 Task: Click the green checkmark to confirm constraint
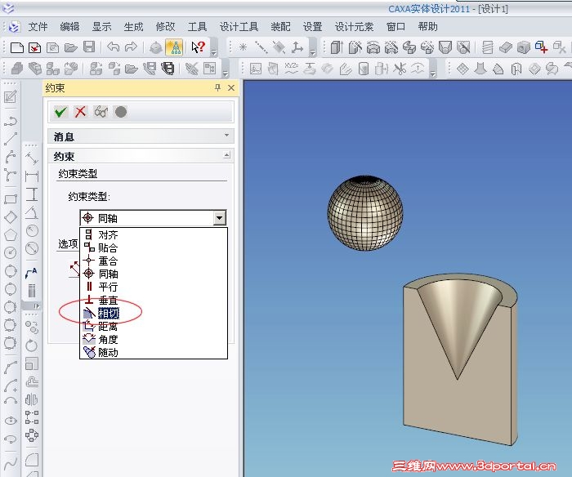coord(60,112)
